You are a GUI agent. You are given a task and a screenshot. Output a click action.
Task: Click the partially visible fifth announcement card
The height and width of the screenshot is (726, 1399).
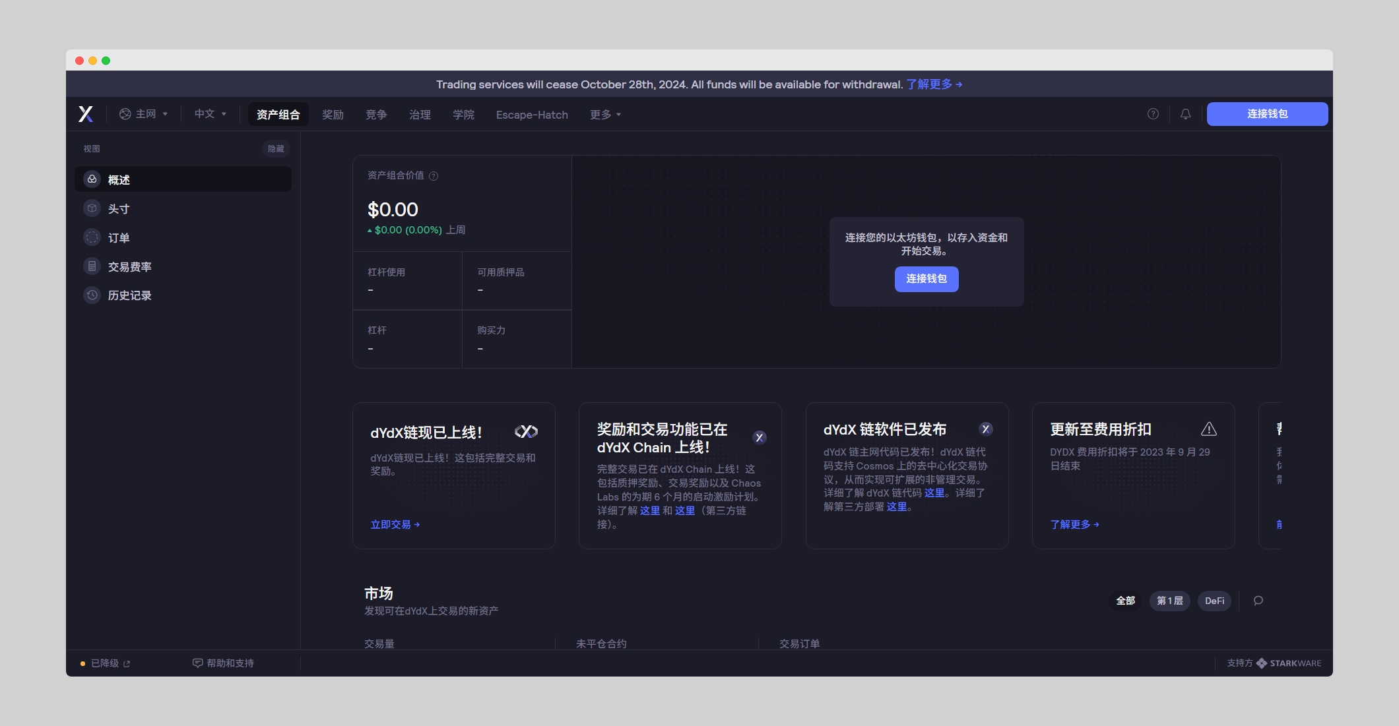click(x=1270, y=475)
